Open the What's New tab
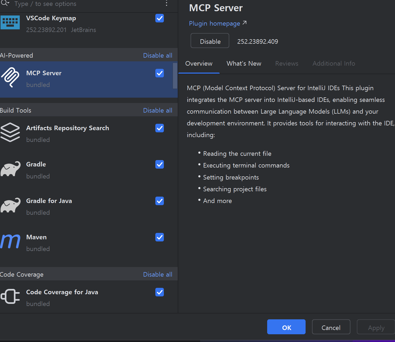395x342 pixels. click(244, 63)
